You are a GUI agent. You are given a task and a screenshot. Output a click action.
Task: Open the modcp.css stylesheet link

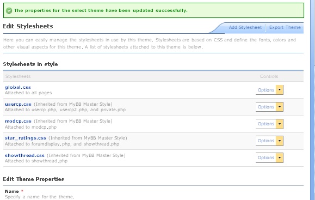pyautogui.click(x=18, y=121)
